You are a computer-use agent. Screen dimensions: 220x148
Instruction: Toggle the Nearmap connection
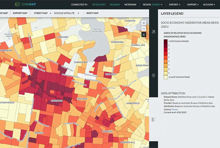[x=115, y=5]
